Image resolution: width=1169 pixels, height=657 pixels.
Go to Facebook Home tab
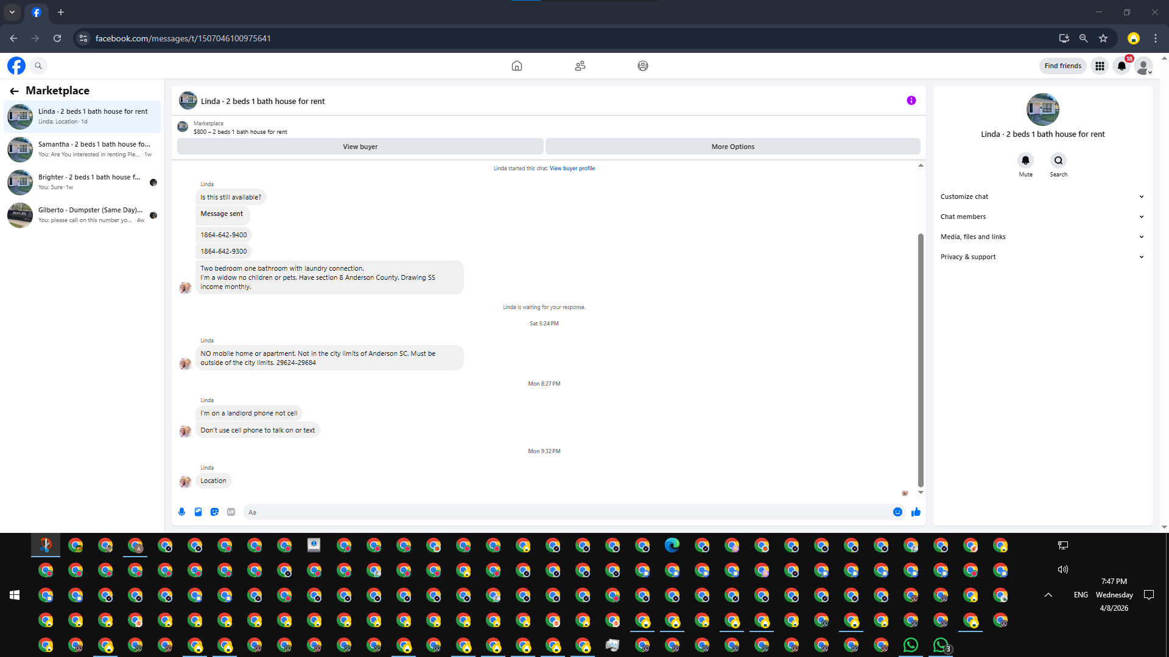pyautogui.click(x=516, y=66)
